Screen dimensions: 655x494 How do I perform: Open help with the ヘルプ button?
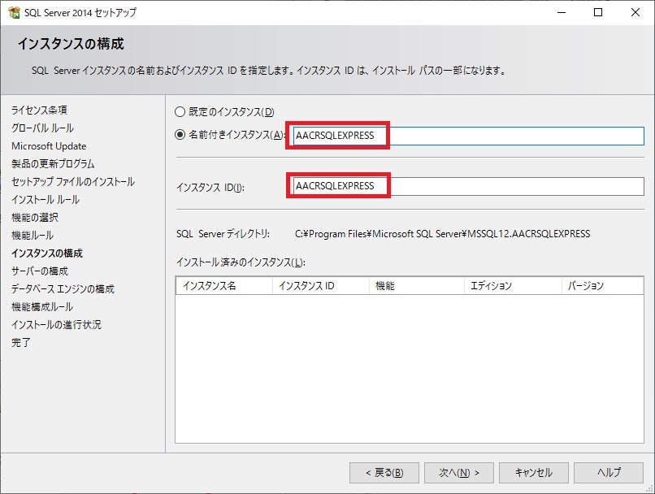coord(609,473)
